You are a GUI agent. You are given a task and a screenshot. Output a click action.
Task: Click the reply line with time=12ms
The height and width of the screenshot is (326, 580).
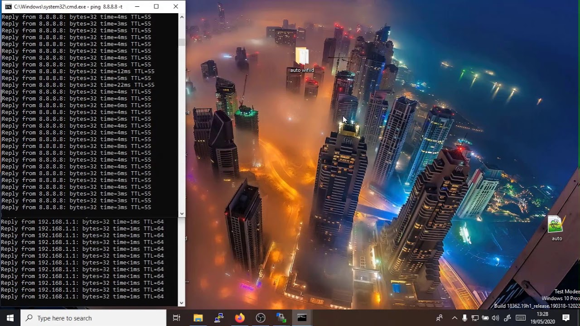(x=78, y=71)
